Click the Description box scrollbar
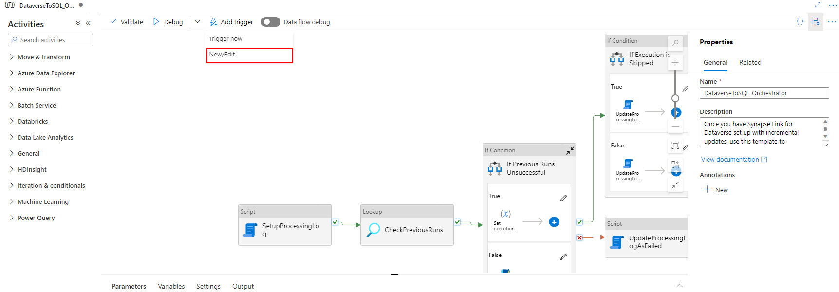Screen dimensions: 839x292 click(825, 129)
